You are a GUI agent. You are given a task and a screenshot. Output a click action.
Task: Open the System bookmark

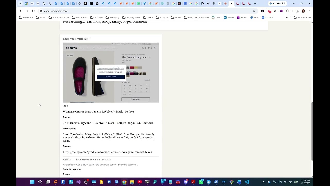[242, 18]
